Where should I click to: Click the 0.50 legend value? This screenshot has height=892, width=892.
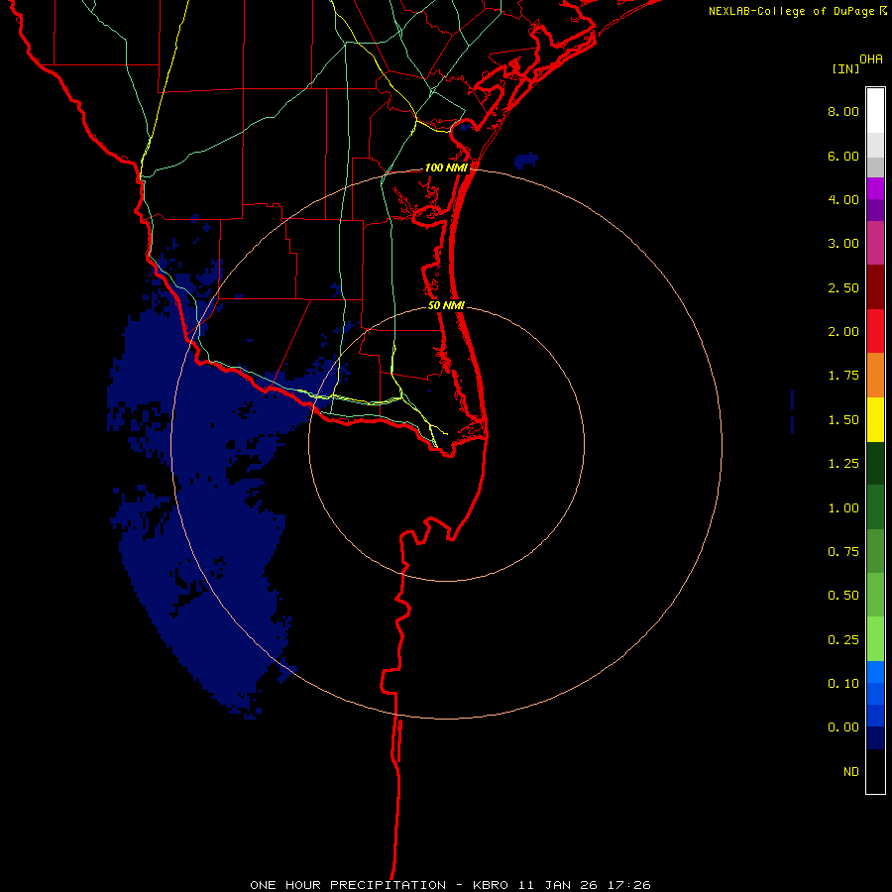point(843,596)
